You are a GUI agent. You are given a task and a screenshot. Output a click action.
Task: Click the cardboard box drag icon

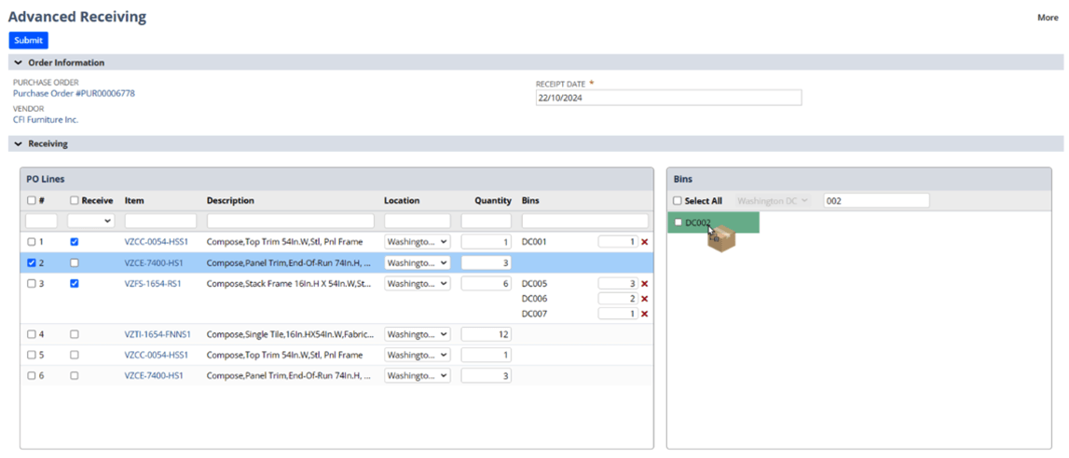point(721,239)
